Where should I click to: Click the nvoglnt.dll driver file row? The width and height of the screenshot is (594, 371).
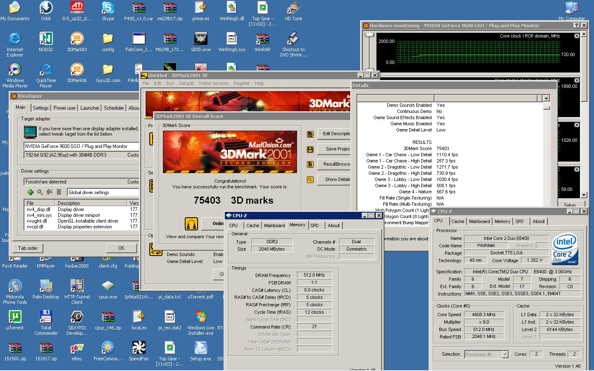click(82, 221)
